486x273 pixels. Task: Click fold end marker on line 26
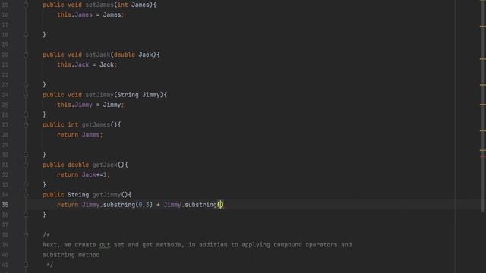26,115
